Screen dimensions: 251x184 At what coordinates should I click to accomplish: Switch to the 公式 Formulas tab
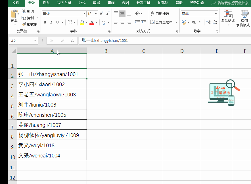(x=82, y=3)
